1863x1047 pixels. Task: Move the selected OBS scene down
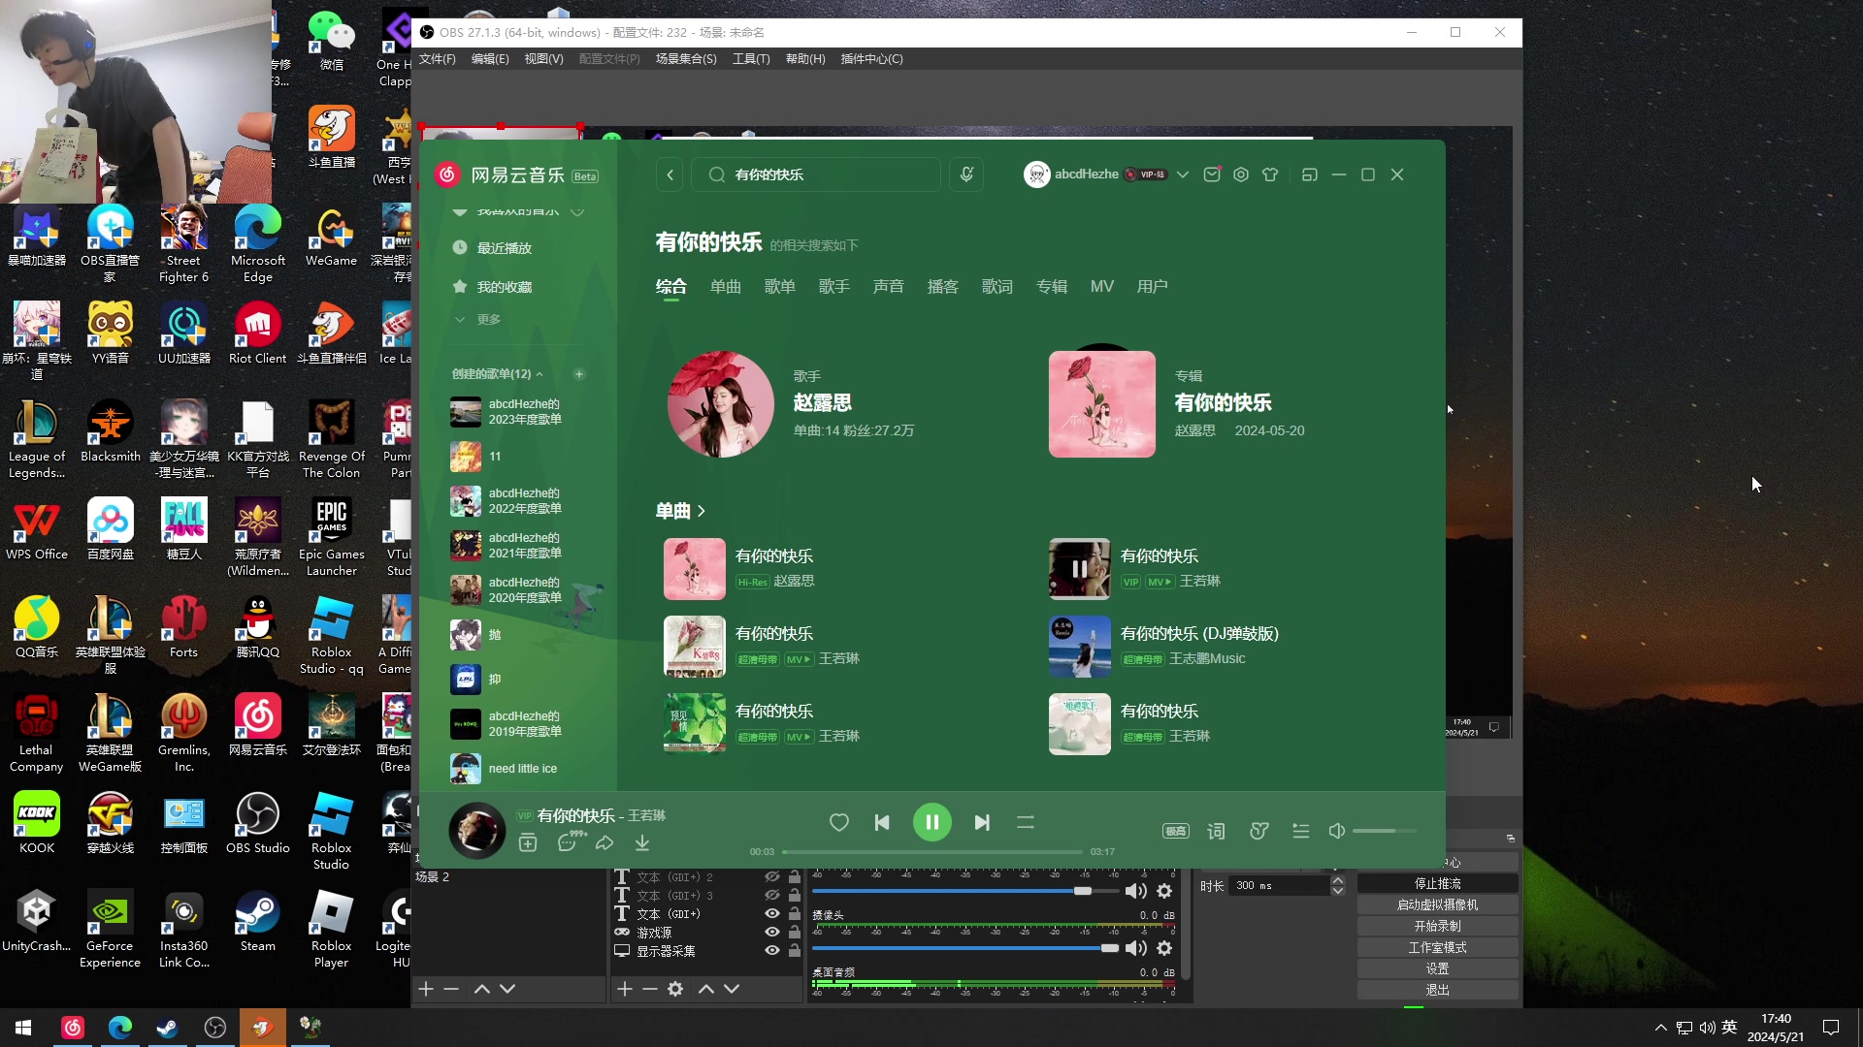[x=507, y=989]
